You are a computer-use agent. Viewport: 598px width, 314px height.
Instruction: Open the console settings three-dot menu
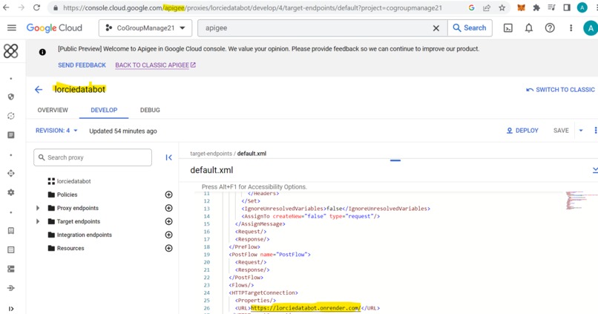pos(571,28)
